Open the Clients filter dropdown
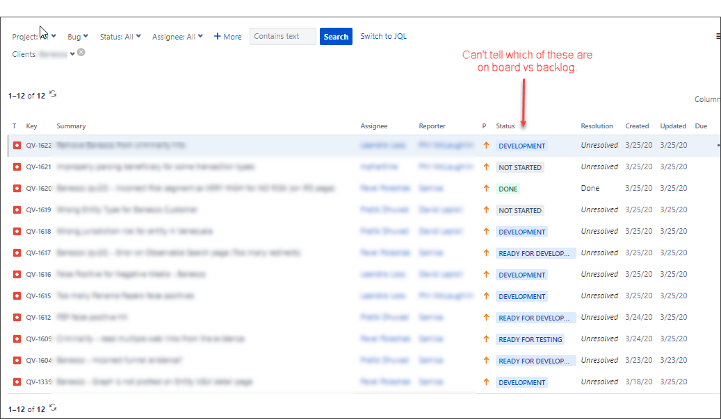 point(43,54)
